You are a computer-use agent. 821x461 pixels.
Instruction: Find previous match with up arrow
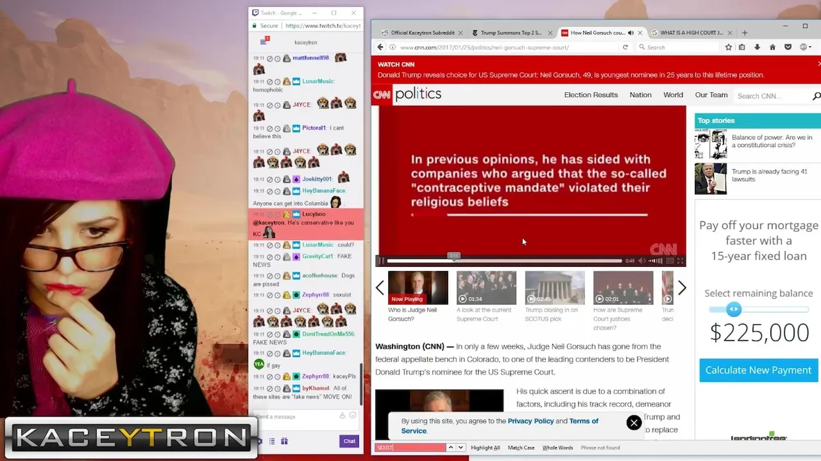click(450, 448)
